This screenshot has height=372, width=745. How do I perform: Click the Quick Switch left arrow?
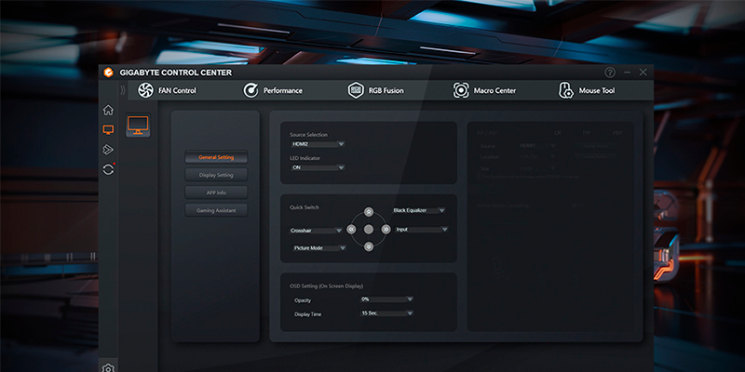click(351, 230)
